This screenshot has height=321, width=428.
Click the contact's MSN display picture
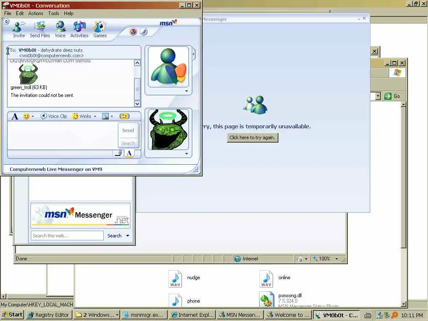click(168, 67)
